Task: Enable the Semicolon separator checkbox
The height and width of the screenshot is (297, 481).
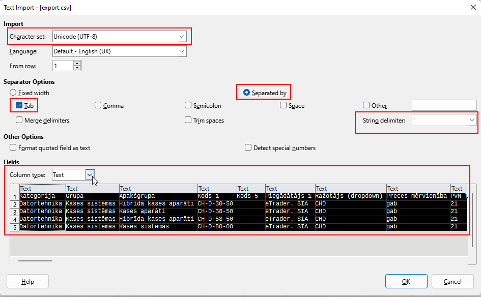Action: pyautogui.click(x=188, y=106)
